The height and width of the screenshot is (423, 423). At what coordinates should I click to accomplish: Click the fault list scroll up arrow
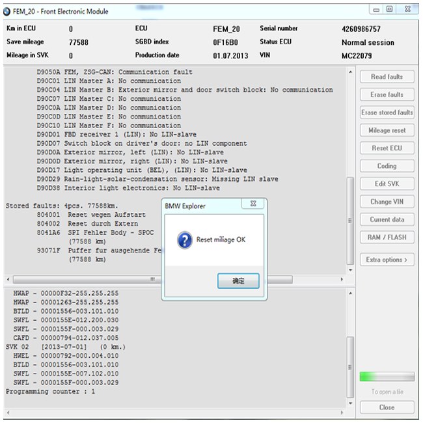pyautogui.click(x=351, y=72)
